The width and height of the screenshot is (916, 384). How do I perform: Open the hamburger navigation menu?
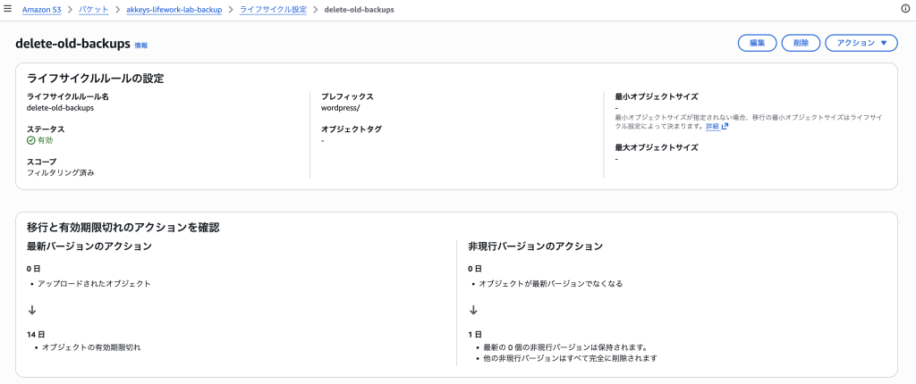(x=8, y=9)
